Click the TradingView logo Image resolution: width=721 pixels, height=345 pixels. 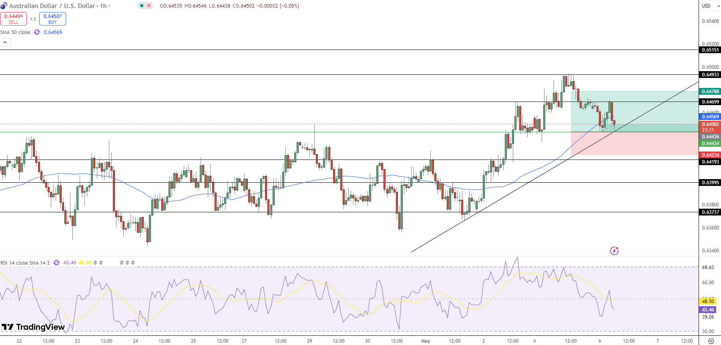coord(33,327)
